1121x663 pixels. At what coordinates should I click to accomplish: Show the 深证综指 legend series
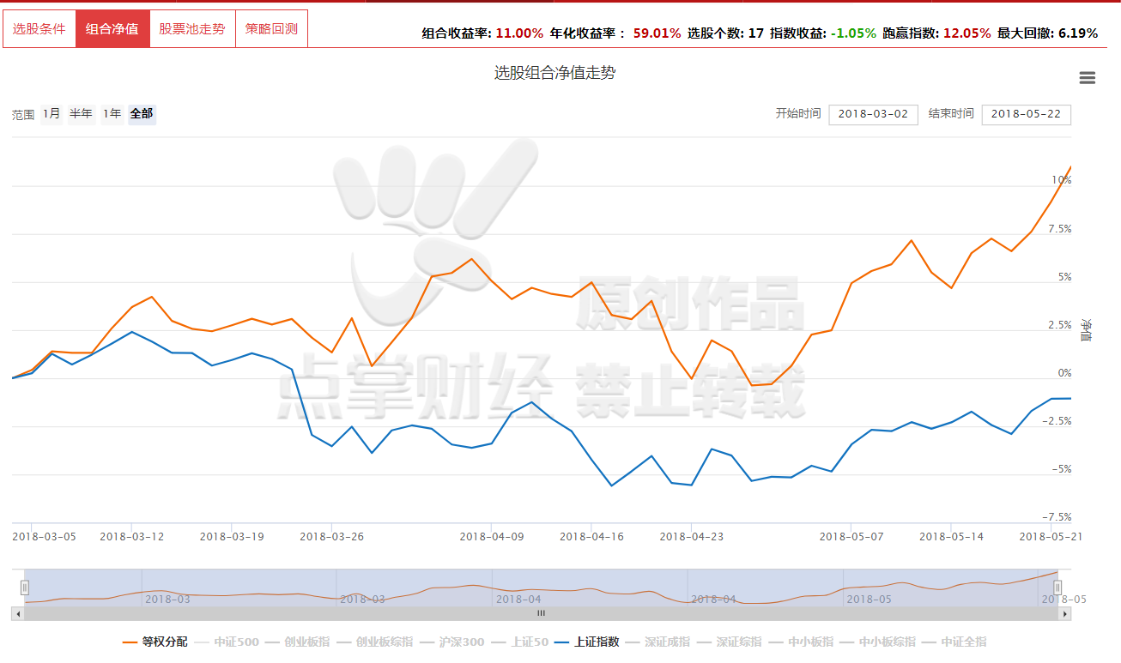(x=731, y=642)
